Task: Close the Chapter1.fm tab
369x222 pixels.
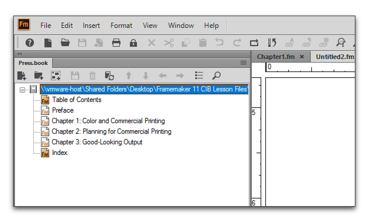Action: click(302, 57)
